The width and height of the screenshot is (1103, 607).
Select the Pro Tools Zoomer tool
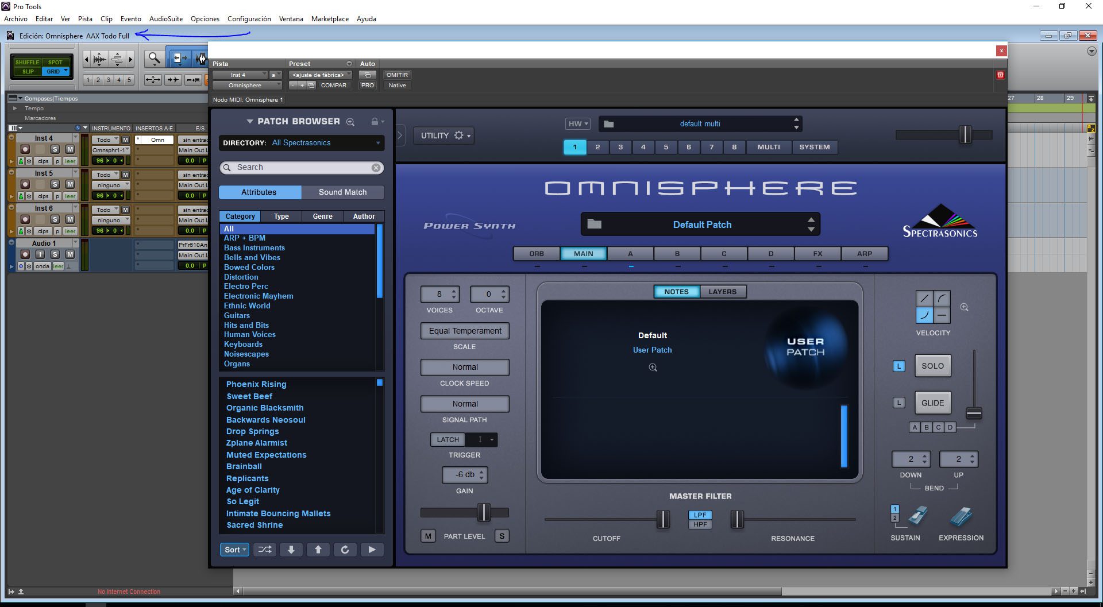pyautogui.click(x=154, y=58)
